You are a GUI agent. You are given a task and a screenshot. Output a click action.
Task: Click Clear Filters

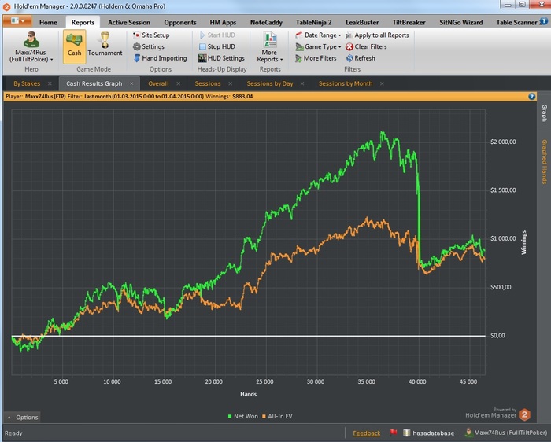(x=366, y=46)
